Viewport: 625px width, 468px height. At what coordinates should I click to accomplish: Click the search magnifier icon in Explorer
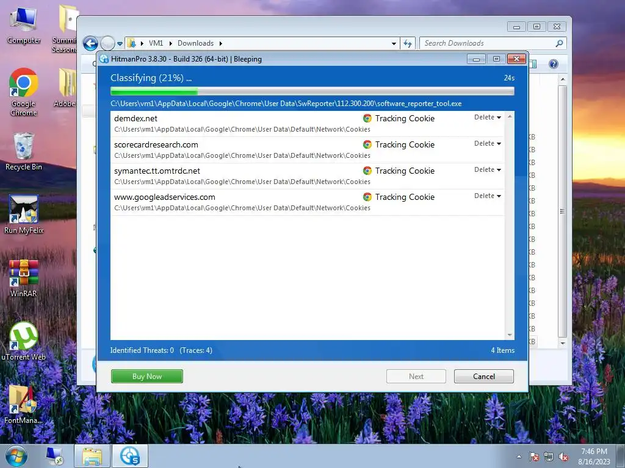559,43
